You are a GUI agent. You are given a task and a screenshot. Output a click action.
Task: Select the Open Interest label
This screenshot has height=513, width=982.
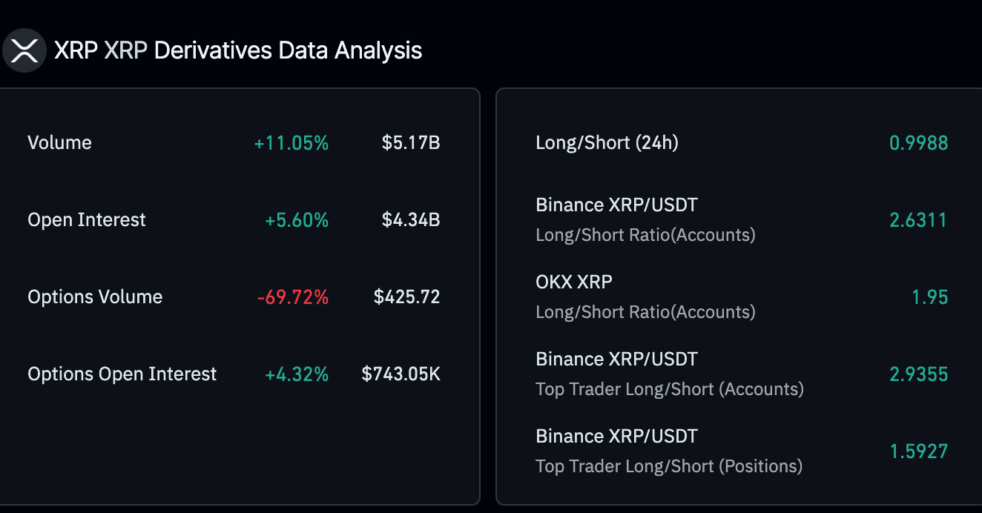click(87, 219)
